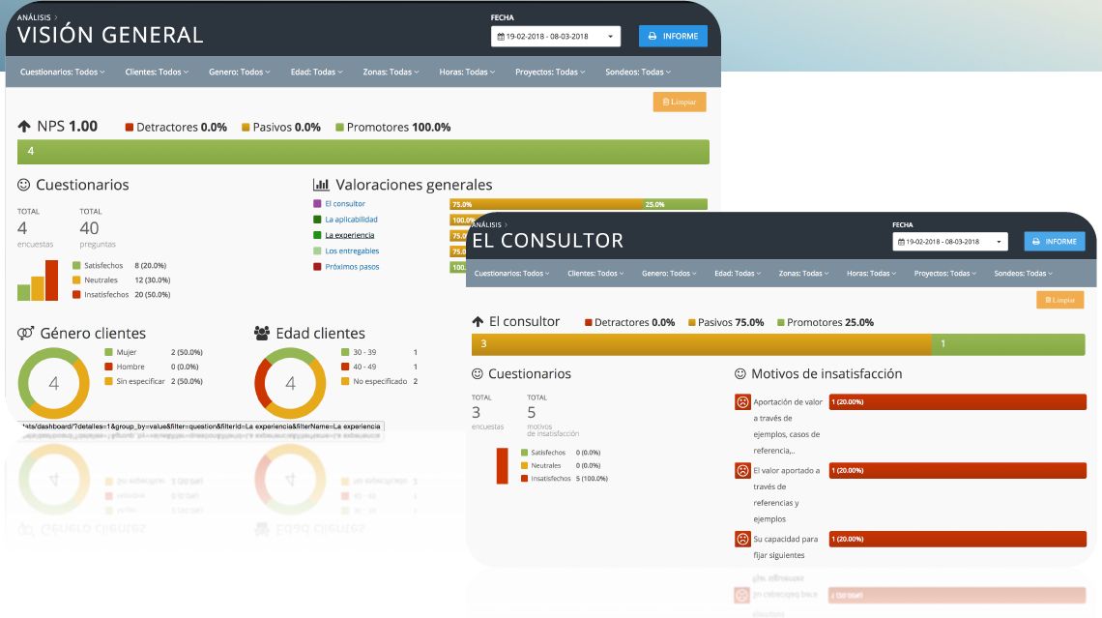Screen dimensions: 1102x618
Task: Open date range dropdown in Visión General header
Action: point(555,37)
